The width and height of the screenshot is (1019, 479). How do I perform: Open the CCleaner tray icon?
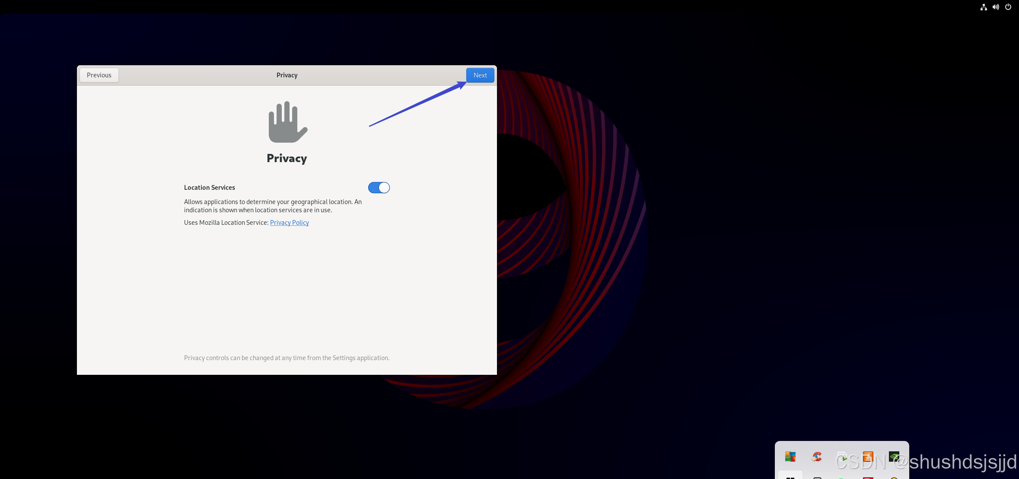point(816,457)
